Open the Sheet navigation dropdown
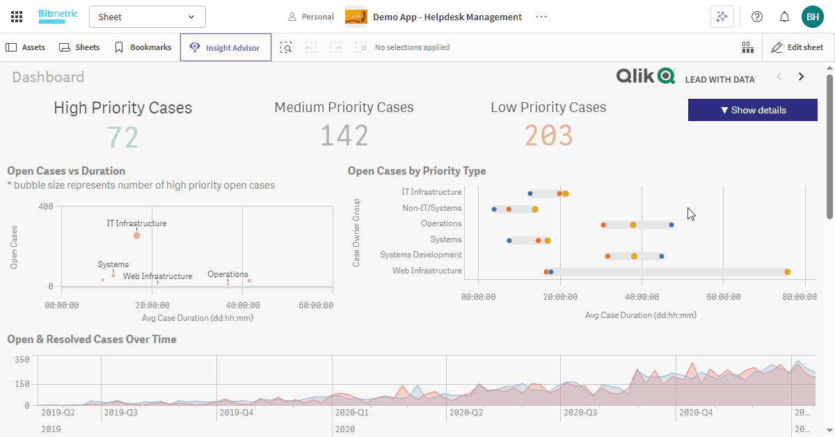The height and width of the screenshot is (437, 835). pyautogui.click(x=148, y=17)
